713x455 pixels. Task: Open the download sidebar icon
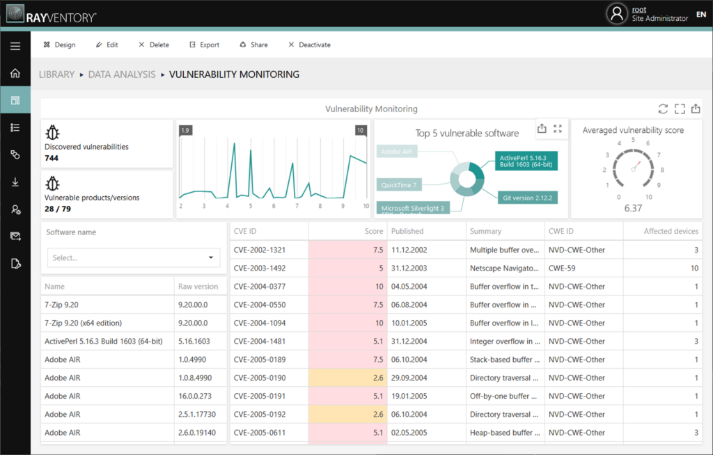coord(15,182)
